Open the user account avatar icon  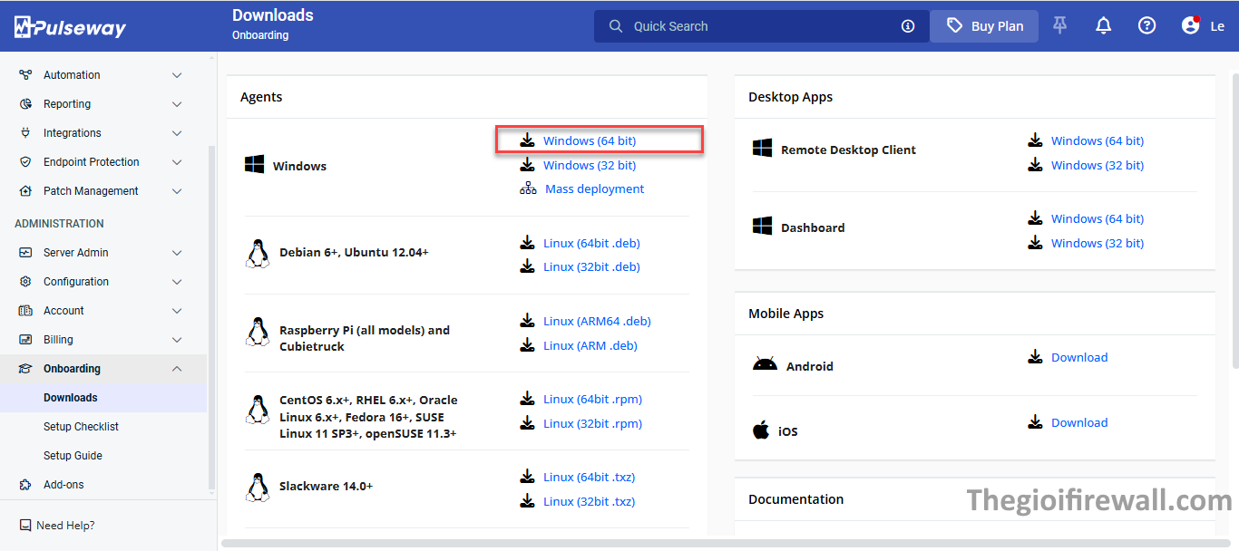[1191, 26]
